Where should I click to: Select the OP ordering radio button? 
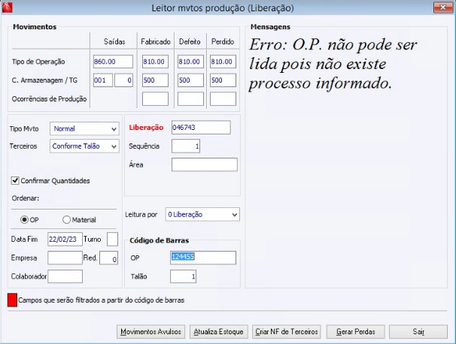coord(24,220)
